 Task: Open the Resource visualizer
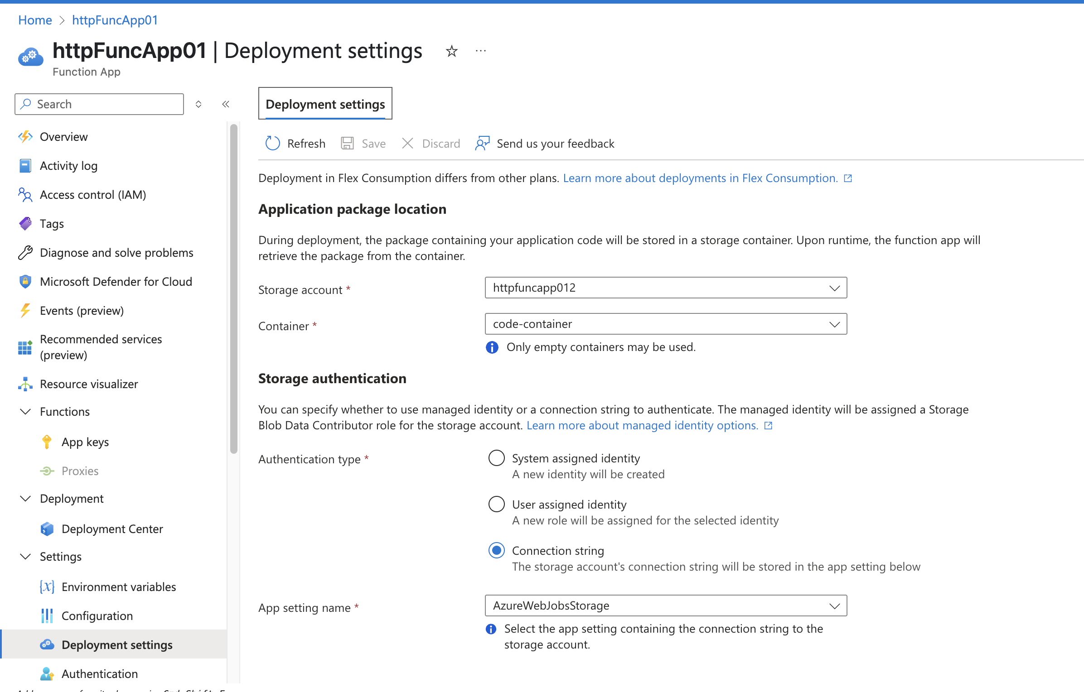[x=89, y=384]
